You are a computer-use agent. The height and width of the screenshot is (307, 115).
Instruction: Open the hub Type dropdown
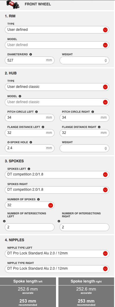coord(57,87)
